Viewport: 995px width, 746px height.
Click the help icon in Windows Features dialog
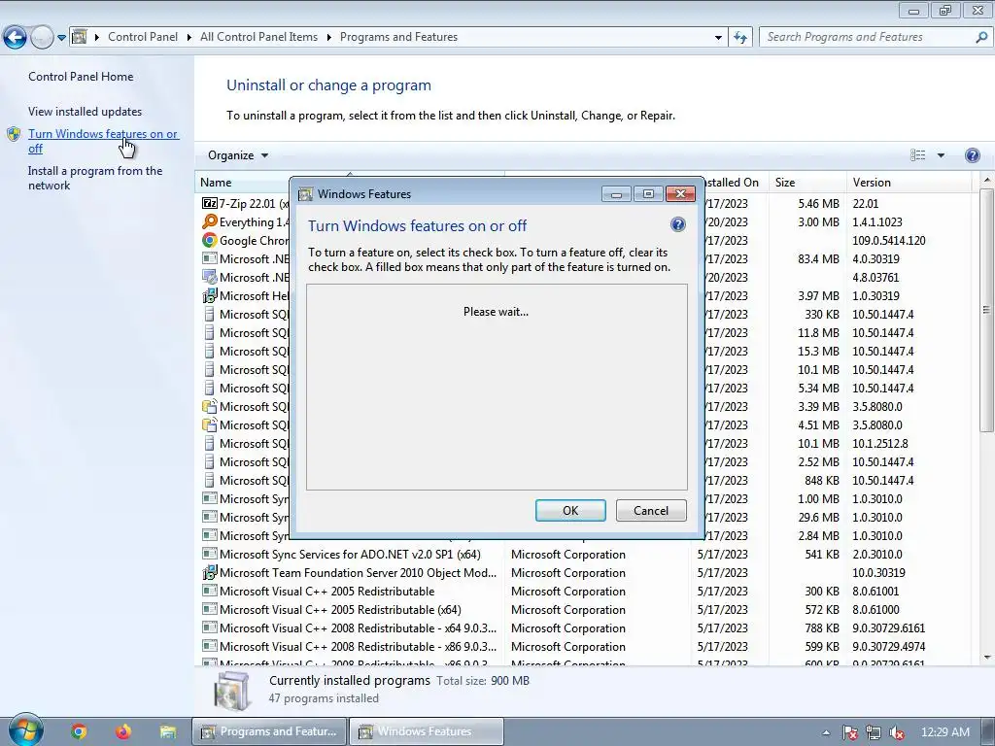[677, 224]
